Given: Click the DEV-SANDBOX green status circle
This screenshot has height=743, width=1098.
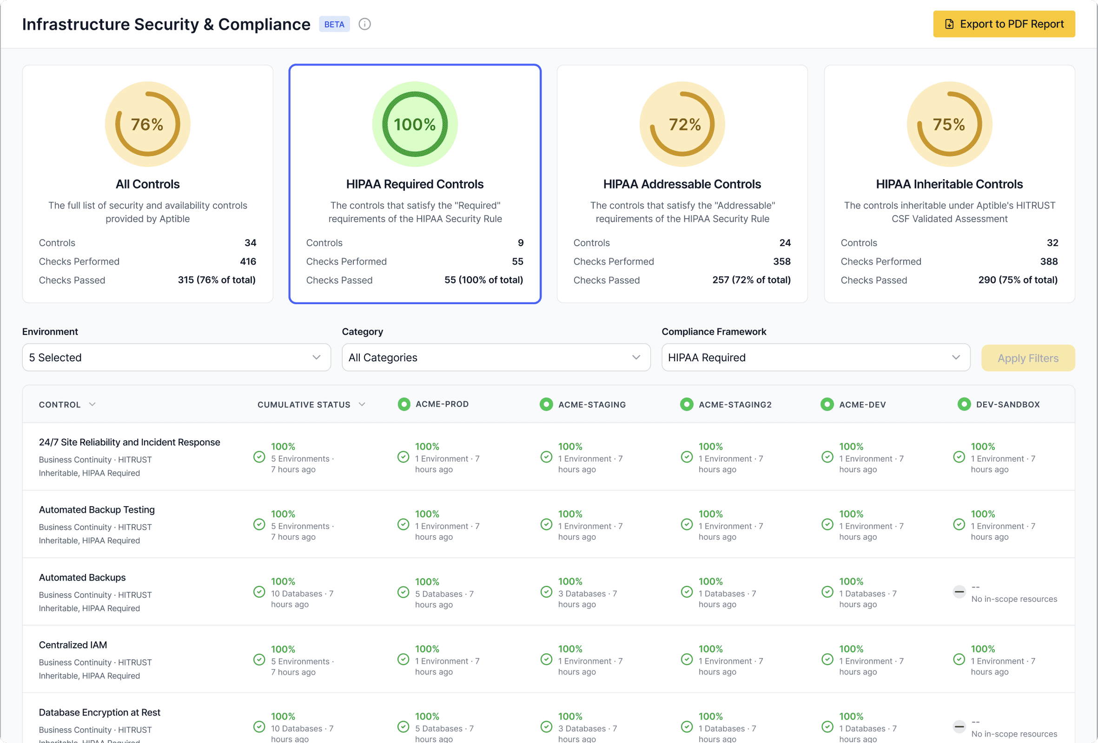Looking at the screenshot, I should pyautogui.click(x=964, y=404).
